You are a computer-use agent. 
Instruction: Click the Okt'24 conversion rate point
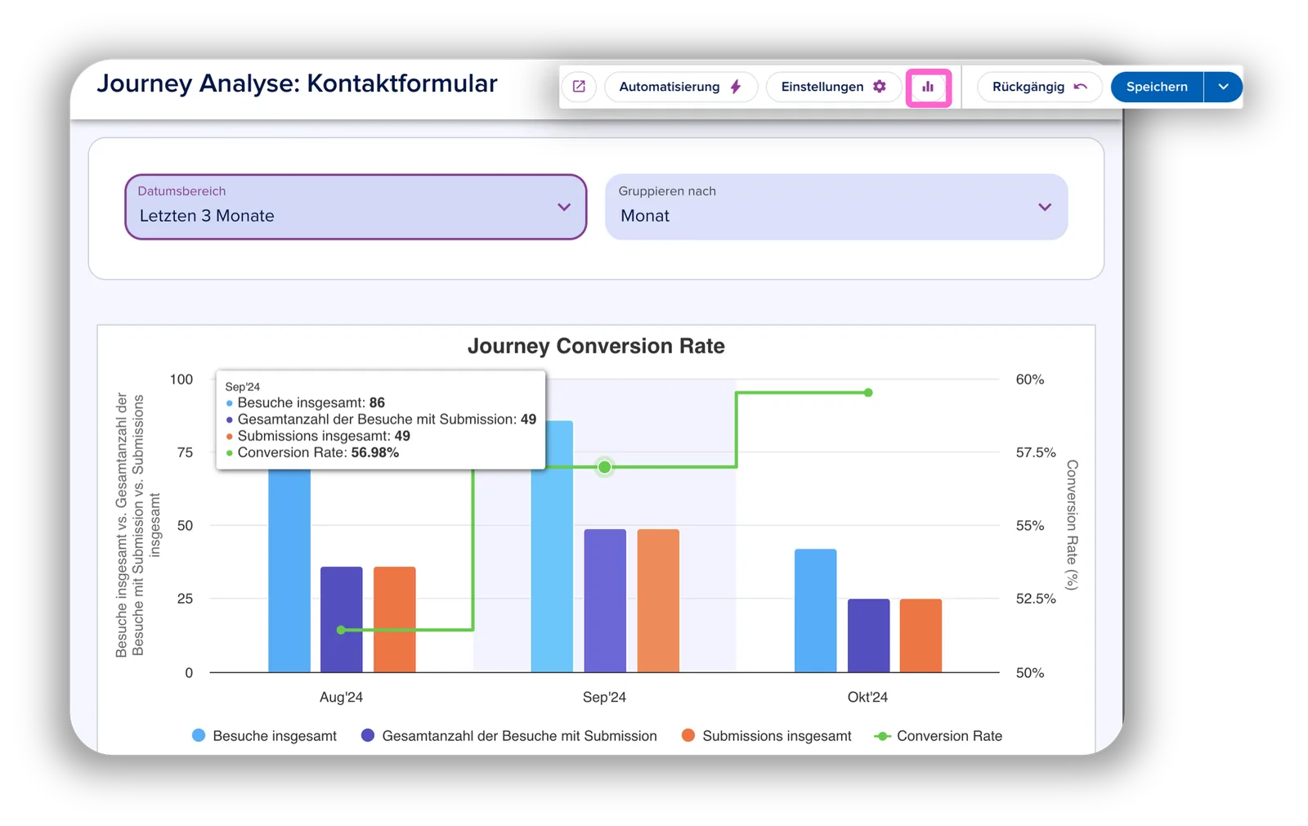click(x=868, y=393)
